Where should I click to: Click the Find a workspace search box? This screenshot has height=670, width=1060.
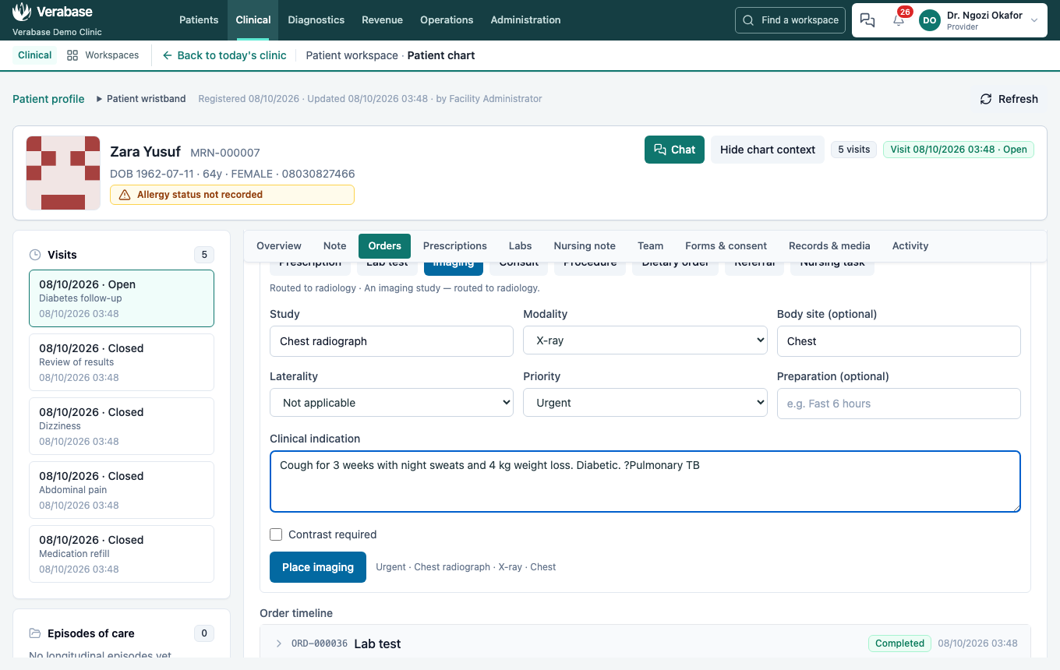coord(790,20)
